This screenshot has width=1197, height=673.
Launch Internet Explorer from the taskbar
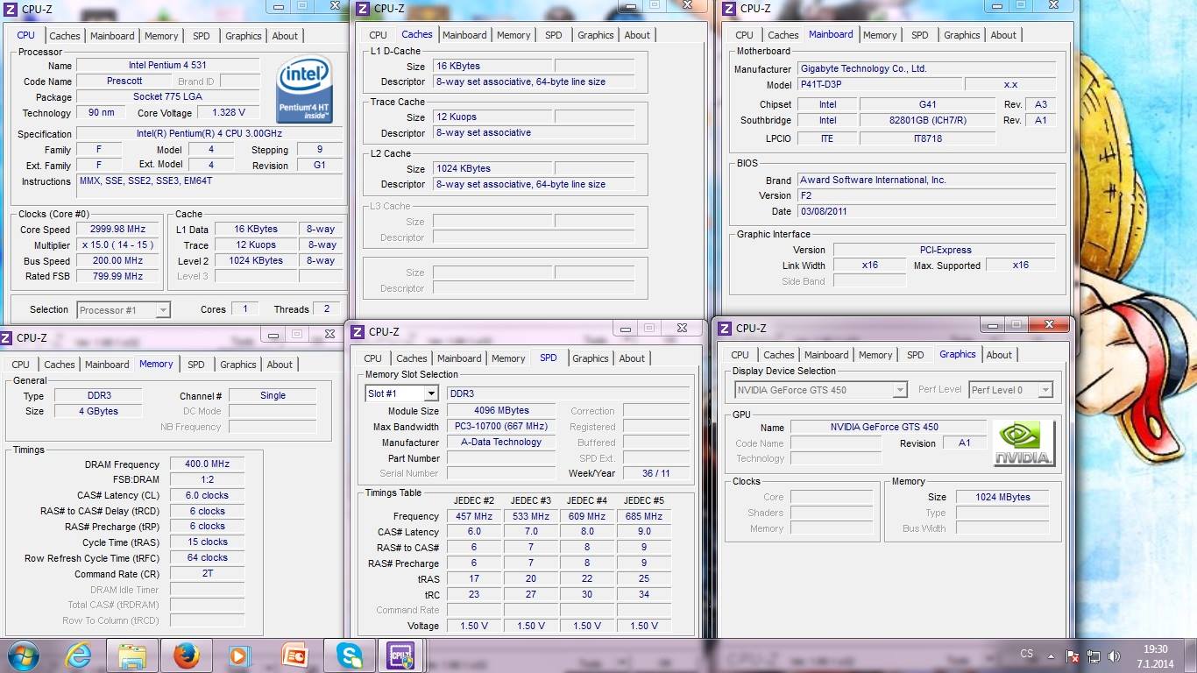(78, 655)
